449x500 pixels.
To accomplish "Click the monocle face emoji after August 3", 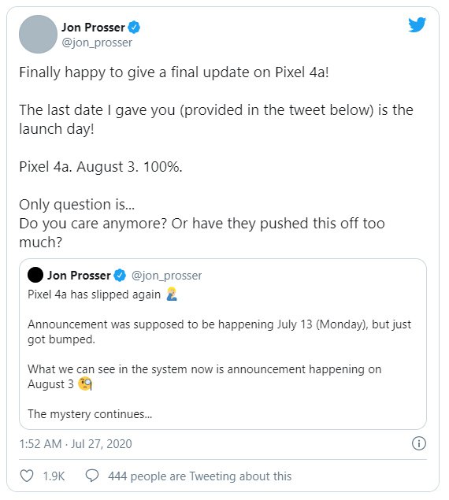I will tap(85, 384).
